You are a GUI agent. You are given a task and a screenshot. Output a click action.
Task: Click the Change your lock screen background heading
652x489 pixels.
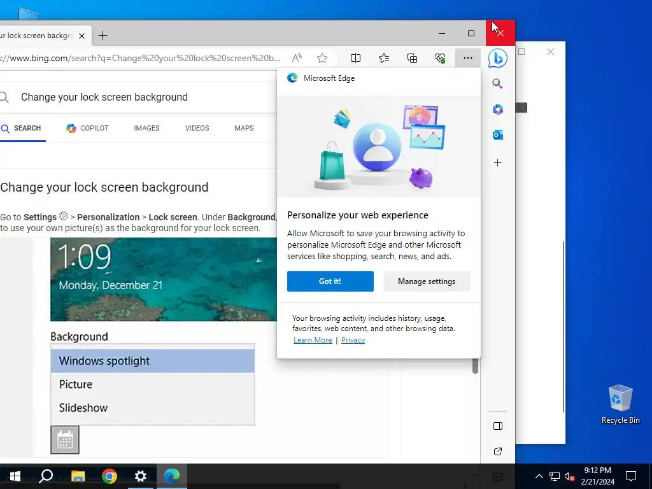104,187
